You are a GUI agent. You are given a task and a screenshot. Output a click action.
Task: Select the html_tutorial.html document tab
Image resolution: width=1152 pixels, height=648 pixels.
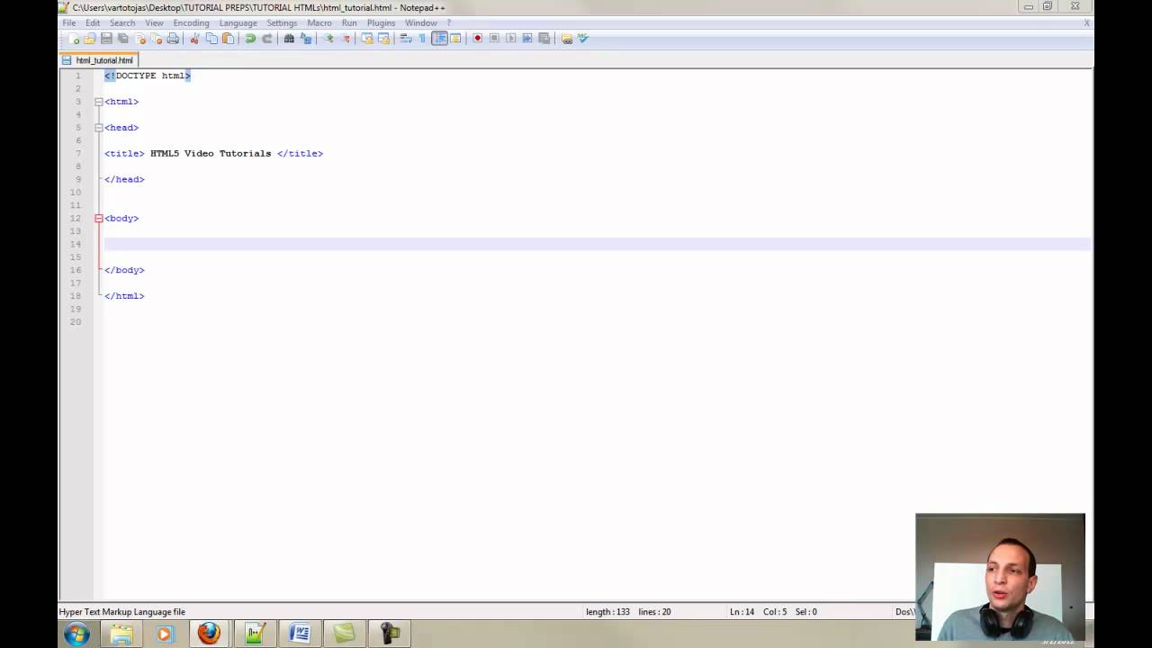pyautogui.click(x=99, y=60)
